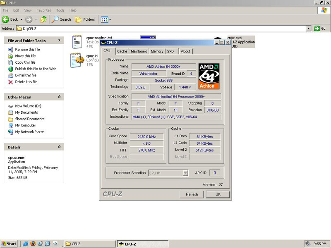
Task: Launch Firefox from Quick Launch
Action: [33, 244]
